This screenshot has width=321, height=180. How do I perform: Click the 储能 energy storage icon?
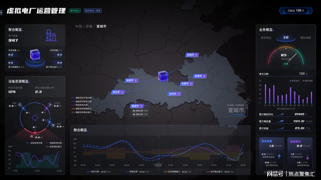pos(53,125)
